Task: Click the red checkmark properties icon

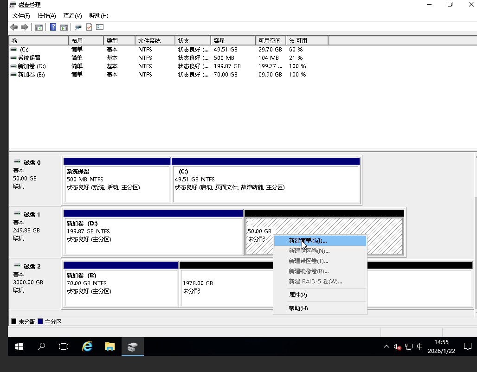Action: [89, 27]
